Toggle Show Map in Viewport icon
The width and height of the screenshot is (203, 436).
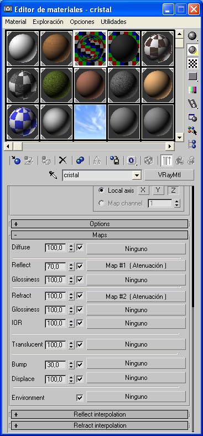tap(149, 161)
